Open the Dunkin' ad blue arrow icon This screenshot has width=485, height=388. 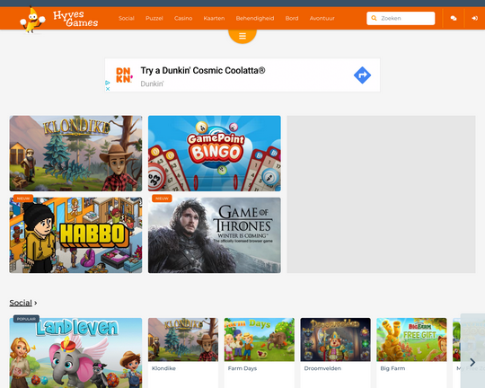(x=362, y=75)
